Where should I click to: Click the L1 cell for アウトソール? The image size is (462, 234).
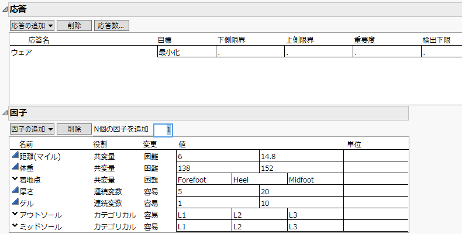click(204, 215)
